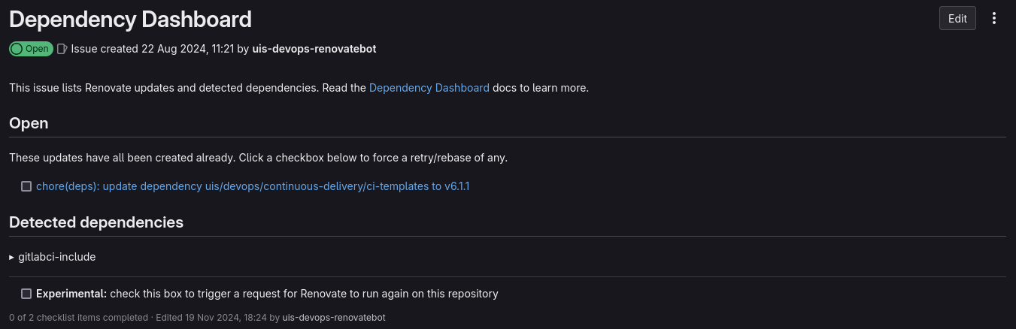
Task: Click the Edit button
Action: pyautogui.click(x=957, y=19)
